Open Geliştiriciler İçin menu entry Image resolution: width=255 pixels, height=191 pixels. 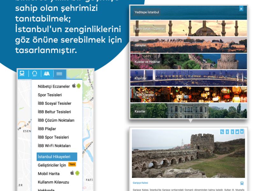tap(52, 165)
